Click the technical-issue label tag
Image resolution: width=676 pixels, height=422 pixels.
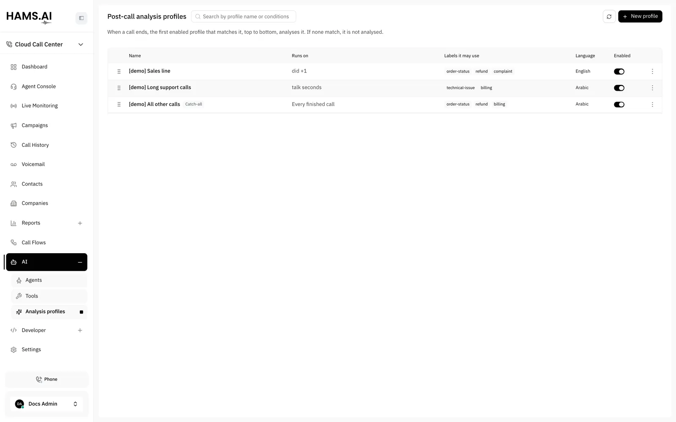[x=461, y=88]
